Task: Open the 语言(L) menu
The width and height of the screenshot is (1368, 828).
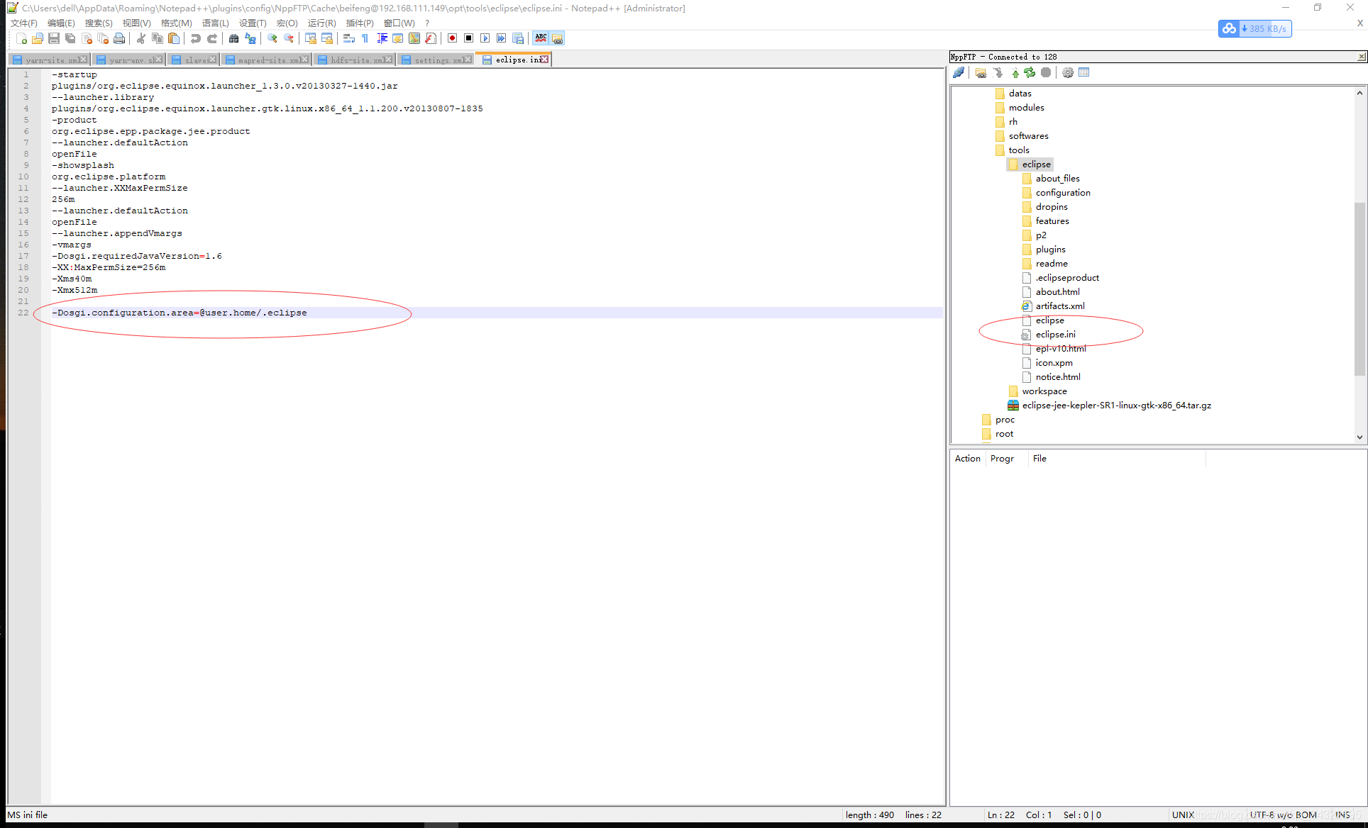Action: point(215,23)
